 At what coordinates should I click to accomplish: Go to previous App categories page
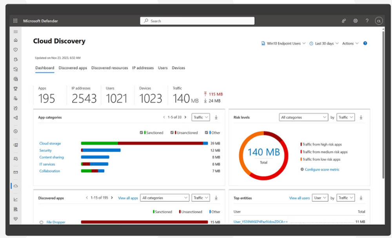(x=164, y=117)
